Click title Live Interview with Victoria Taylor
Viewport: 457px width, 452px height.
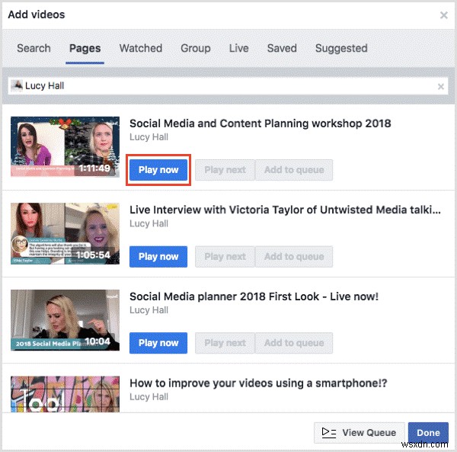click(285, 210)
